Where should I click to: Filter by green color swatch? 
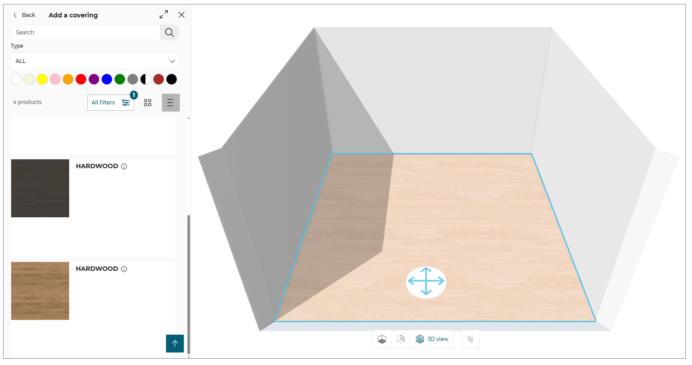(120, 79)
